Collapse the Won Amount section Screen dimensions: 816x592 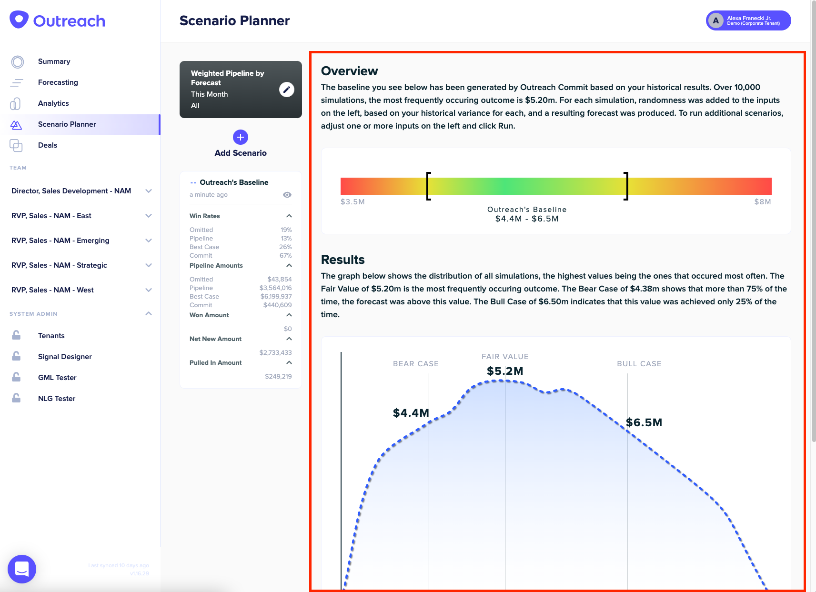click(289, 315)
